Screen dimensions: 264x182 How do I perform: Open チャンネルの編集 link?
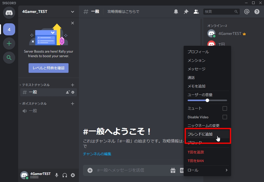97,154
